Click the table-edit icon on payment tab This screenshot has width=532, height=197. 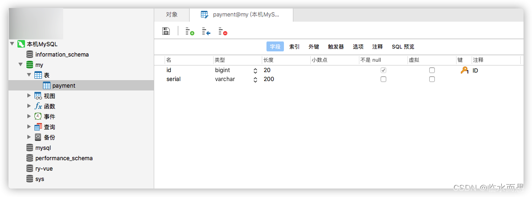coord(205,15)
